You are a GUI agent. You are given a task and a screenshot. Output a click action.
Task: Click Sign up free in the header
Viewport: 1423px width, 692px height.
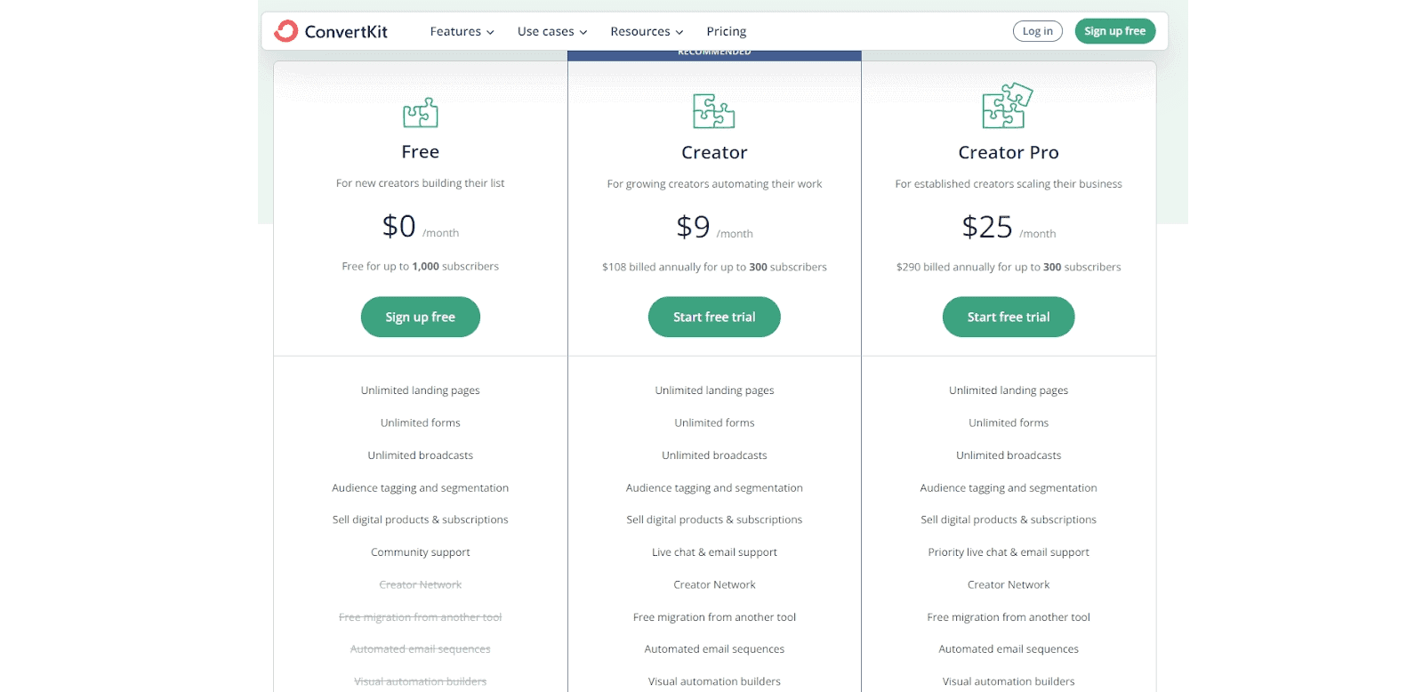point(1115,31)
